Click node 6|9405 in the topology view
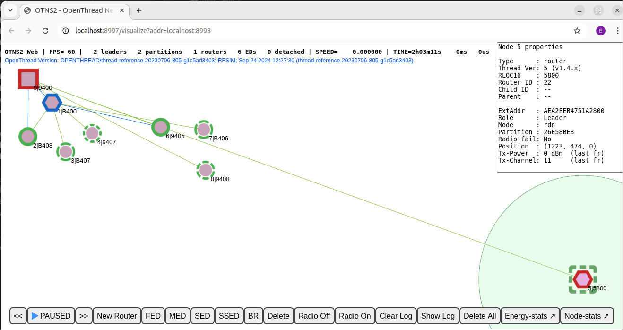Screen dimensions: 623x330 coord(160,127)
